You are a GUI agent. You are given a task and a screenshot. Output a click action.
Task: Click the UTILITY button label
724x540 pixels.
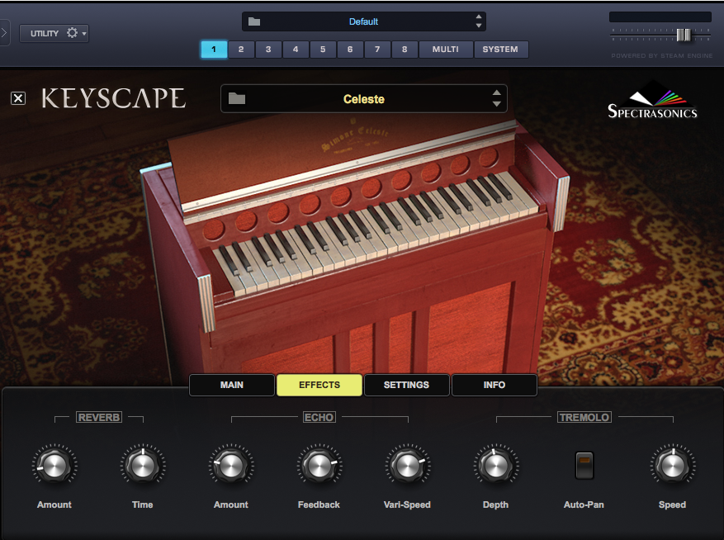click(45, 33)
